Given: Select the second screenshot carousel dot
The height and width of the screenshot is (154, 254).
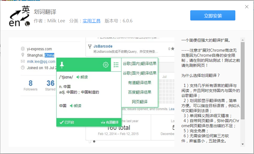Looking at the screenshot, I should click(x=94, y=141).
